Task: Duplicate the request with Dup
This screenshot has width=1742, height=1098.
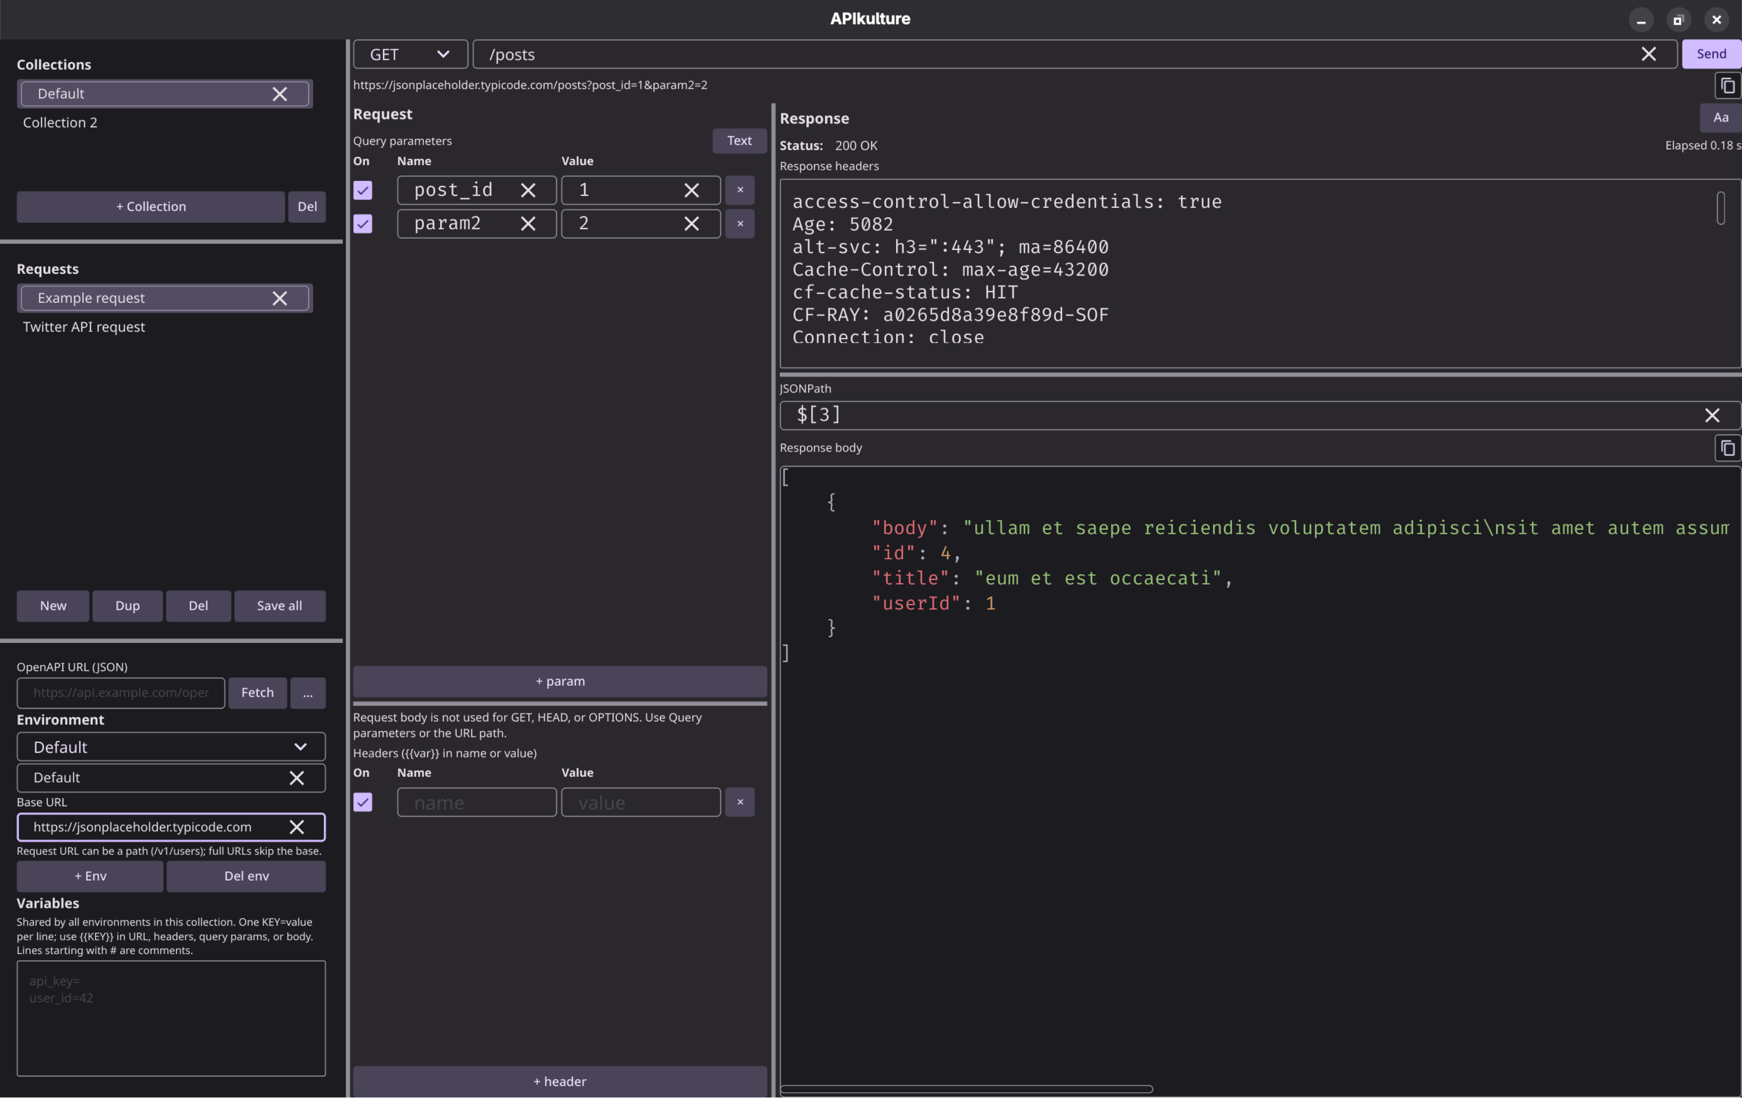Action: [x=127, y=606]
